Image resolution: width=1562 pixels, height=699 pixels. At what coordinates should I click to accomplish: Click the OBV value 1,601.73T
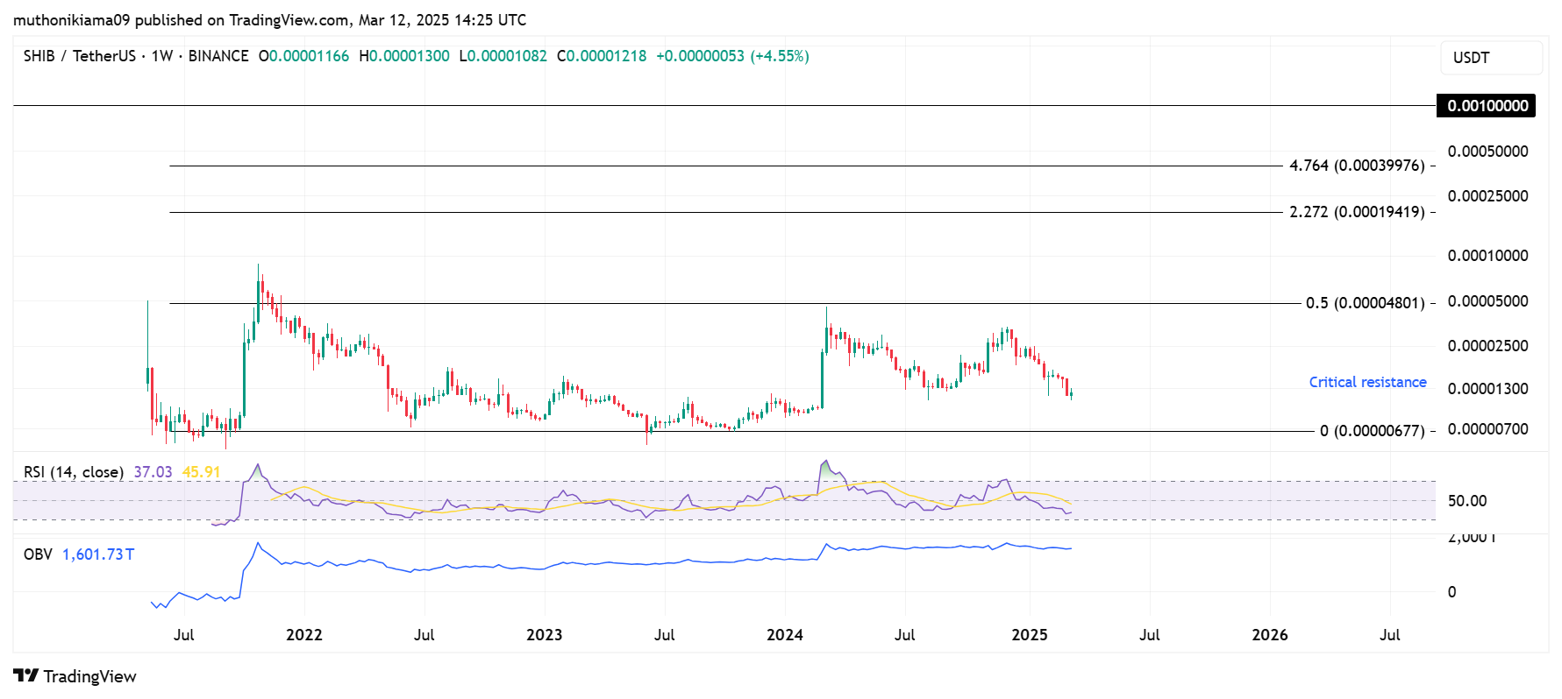98,554
